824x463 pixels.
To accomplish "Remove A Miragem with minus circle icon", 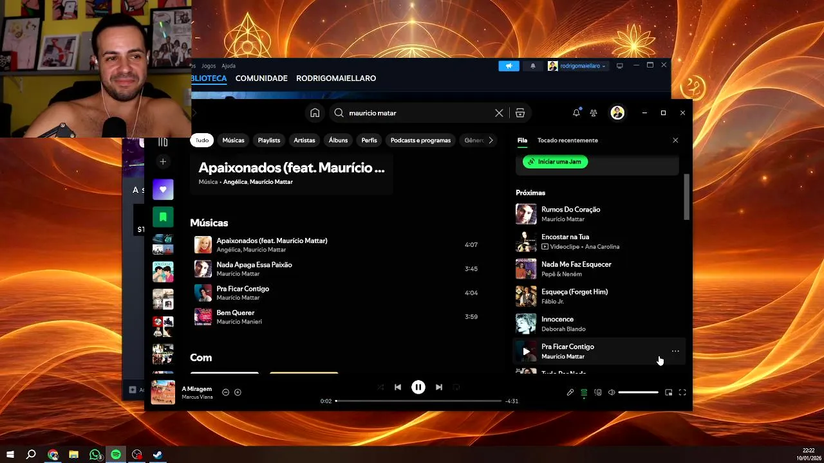I will pyautogui.click(x=225, y=392).
